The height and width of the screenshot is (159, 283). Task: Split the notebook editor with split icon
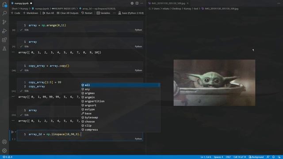[x=137, y=3]
